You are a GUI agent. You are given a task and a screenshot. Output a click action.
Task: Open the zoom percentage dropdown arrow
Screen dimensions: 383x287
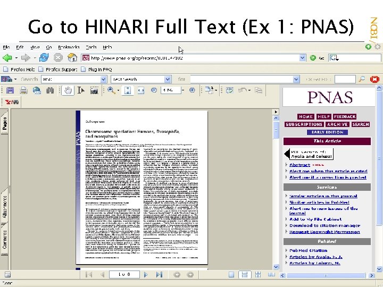[x=183, y=90]
